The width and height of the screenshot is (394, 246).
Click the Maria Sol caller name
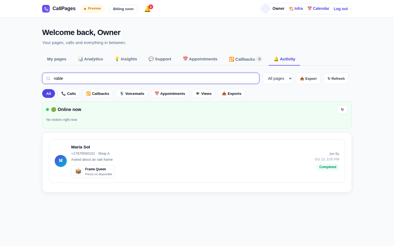point(80,147)
